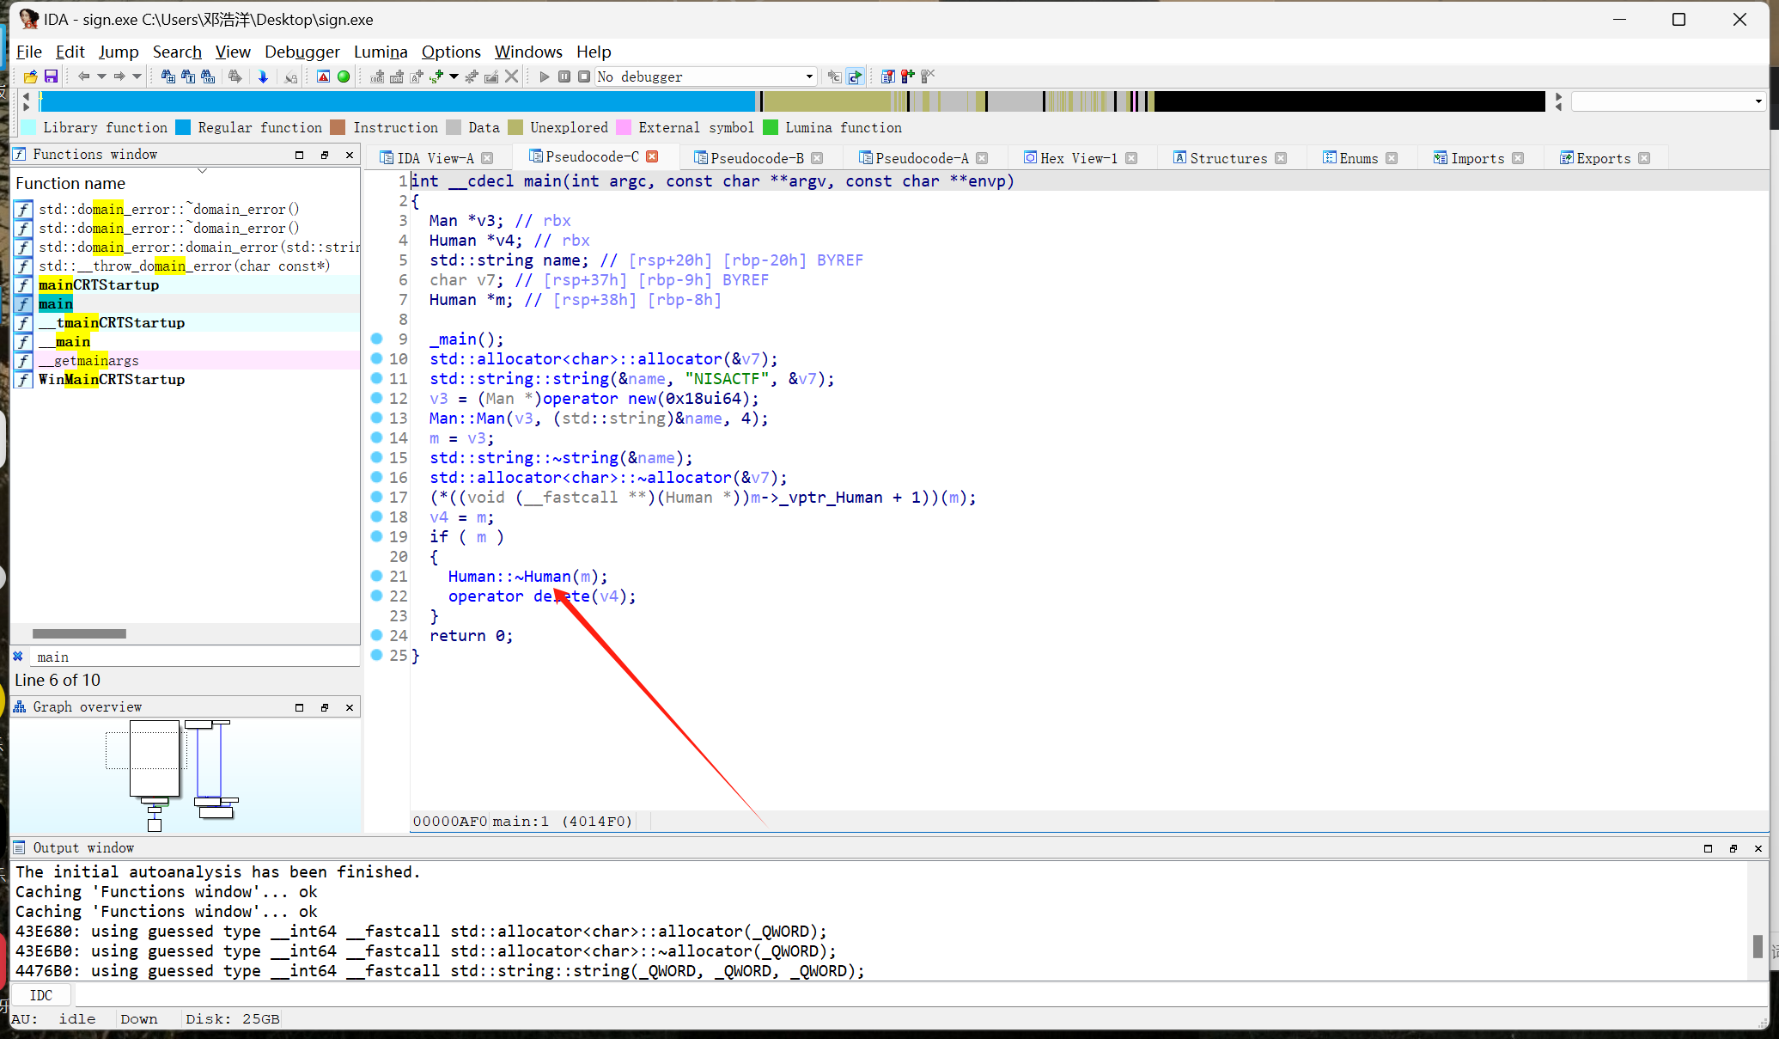Click the pause process icon

[564, 76]
